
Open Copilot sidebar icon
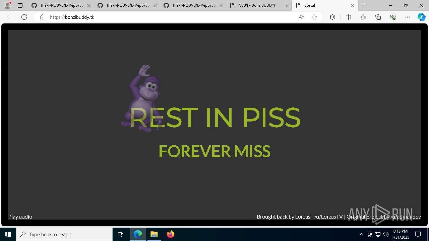[x=421, y=17]
